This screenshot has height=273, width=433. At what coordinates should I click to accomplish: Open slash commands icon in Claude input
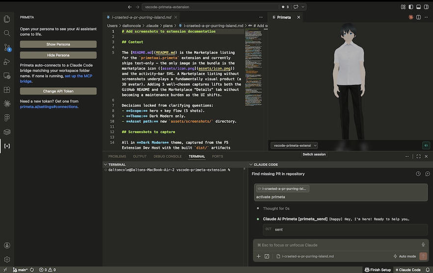(x=267, y=256)
